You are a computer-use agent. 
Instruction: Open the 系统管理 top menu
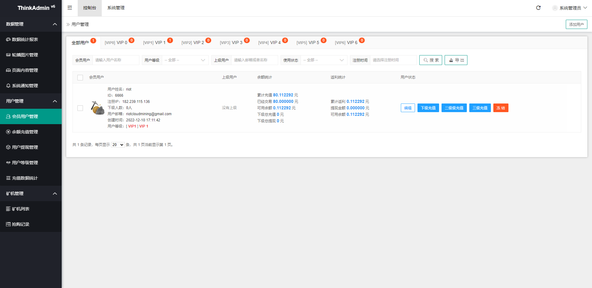tap(116, 8)
